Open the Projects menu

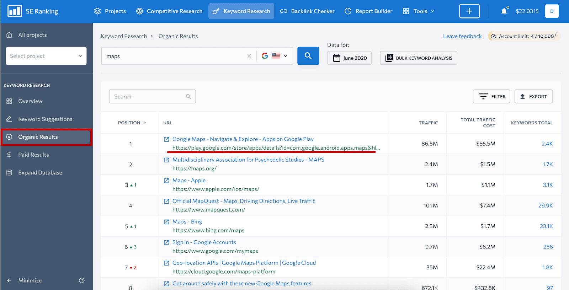pos(110,11)
